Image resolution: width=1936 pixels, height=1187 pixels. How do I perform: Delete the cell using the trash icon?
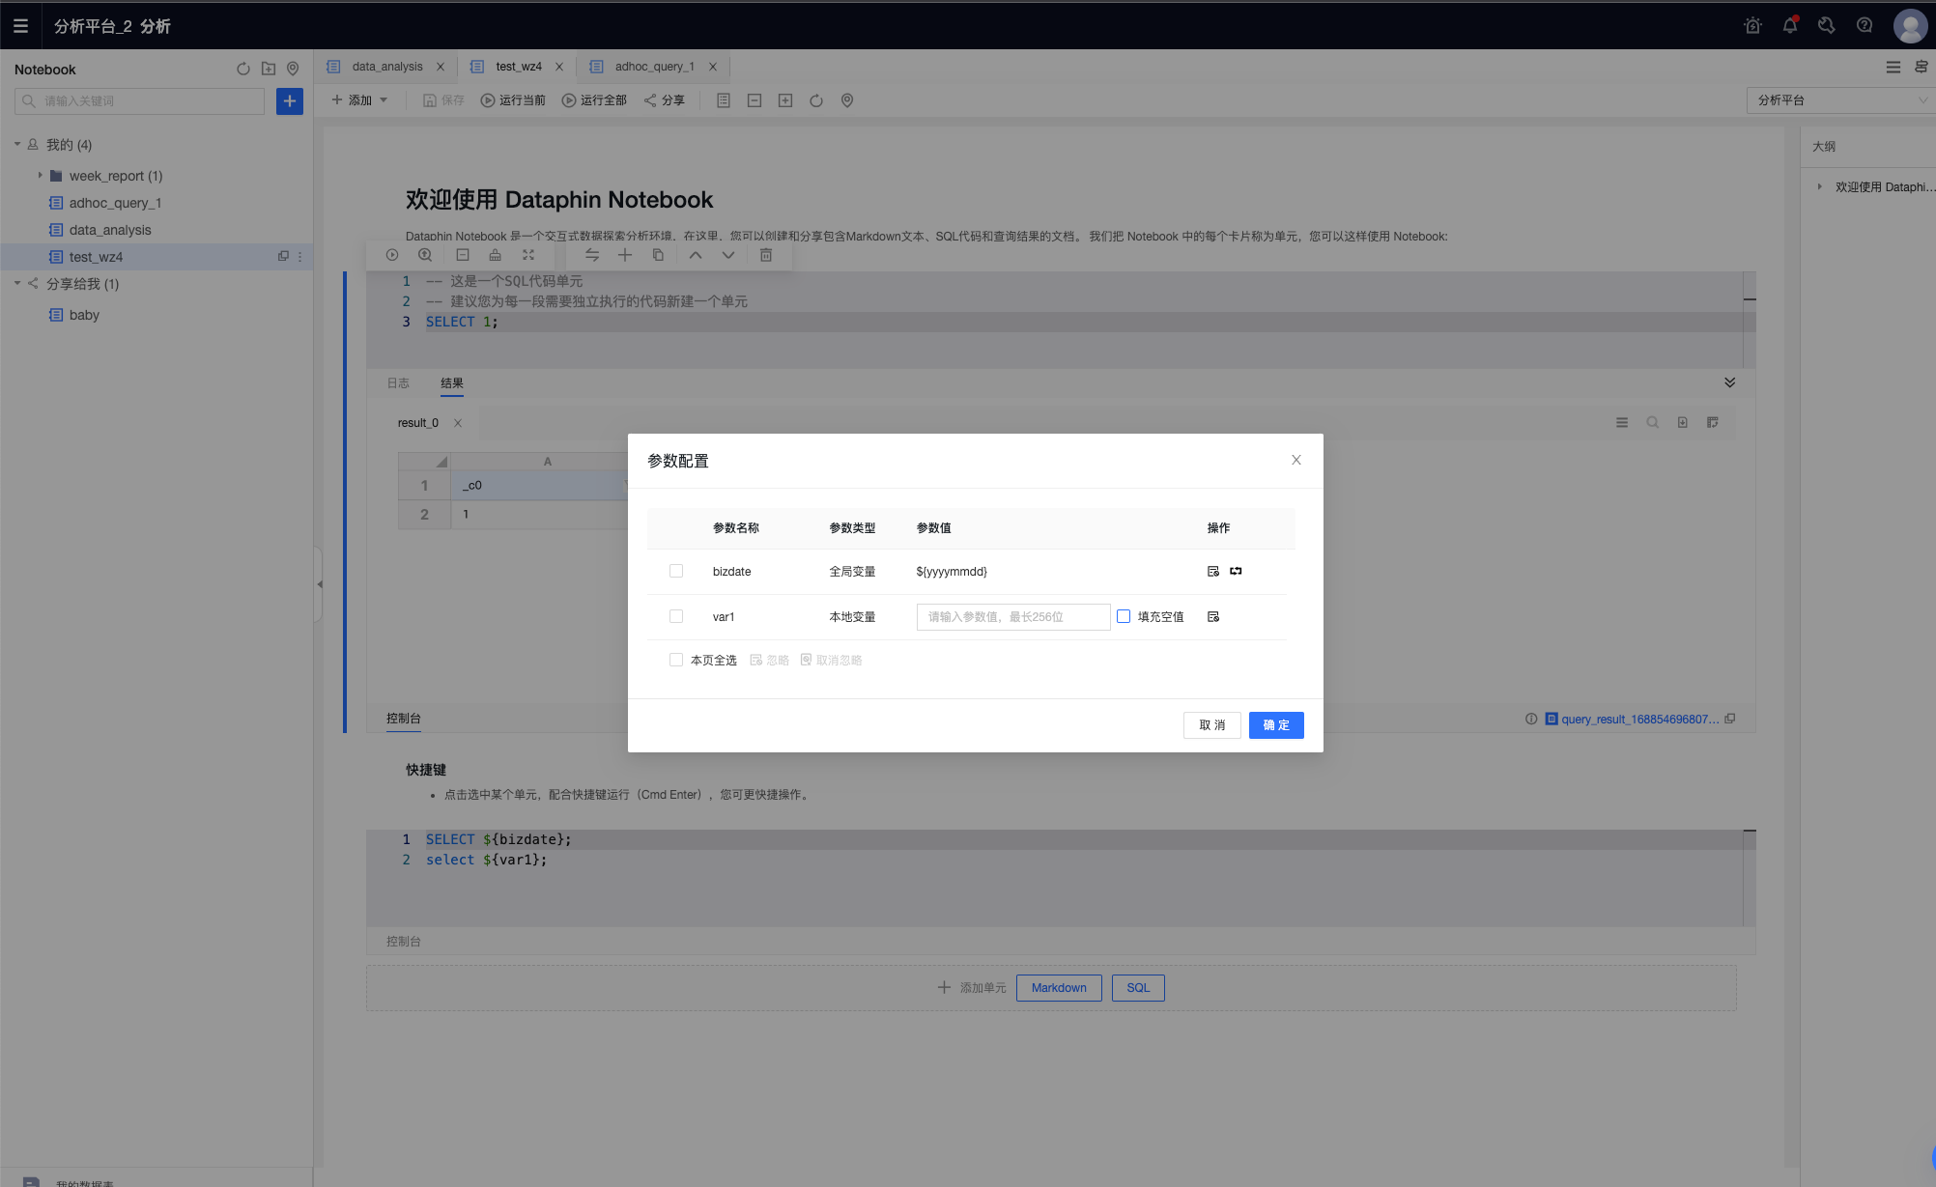click(766, 255)
